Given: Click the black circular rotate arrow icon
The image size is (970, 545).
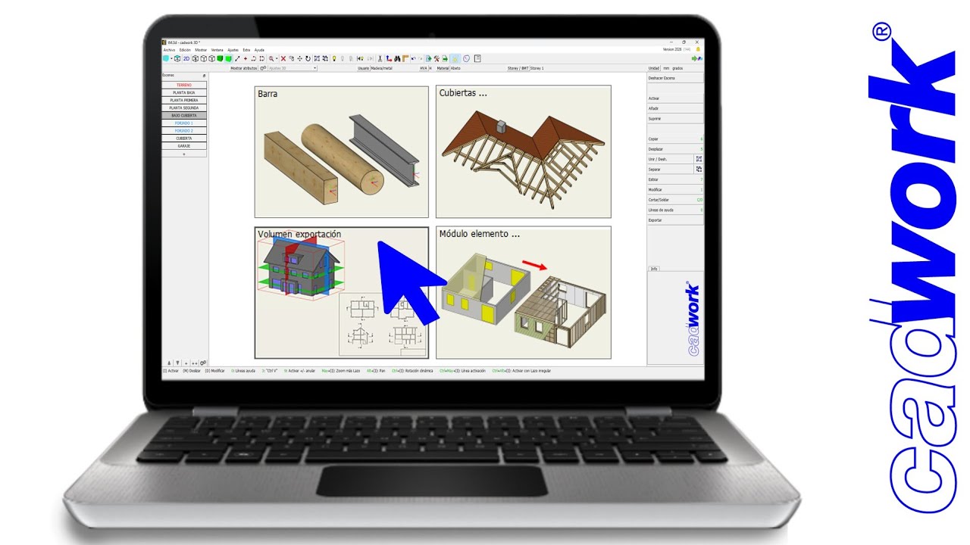Looking at the screenshot, I should click(308, 58).
